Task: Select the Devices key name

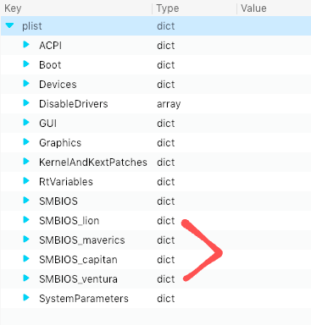Action: pos(58,85)
